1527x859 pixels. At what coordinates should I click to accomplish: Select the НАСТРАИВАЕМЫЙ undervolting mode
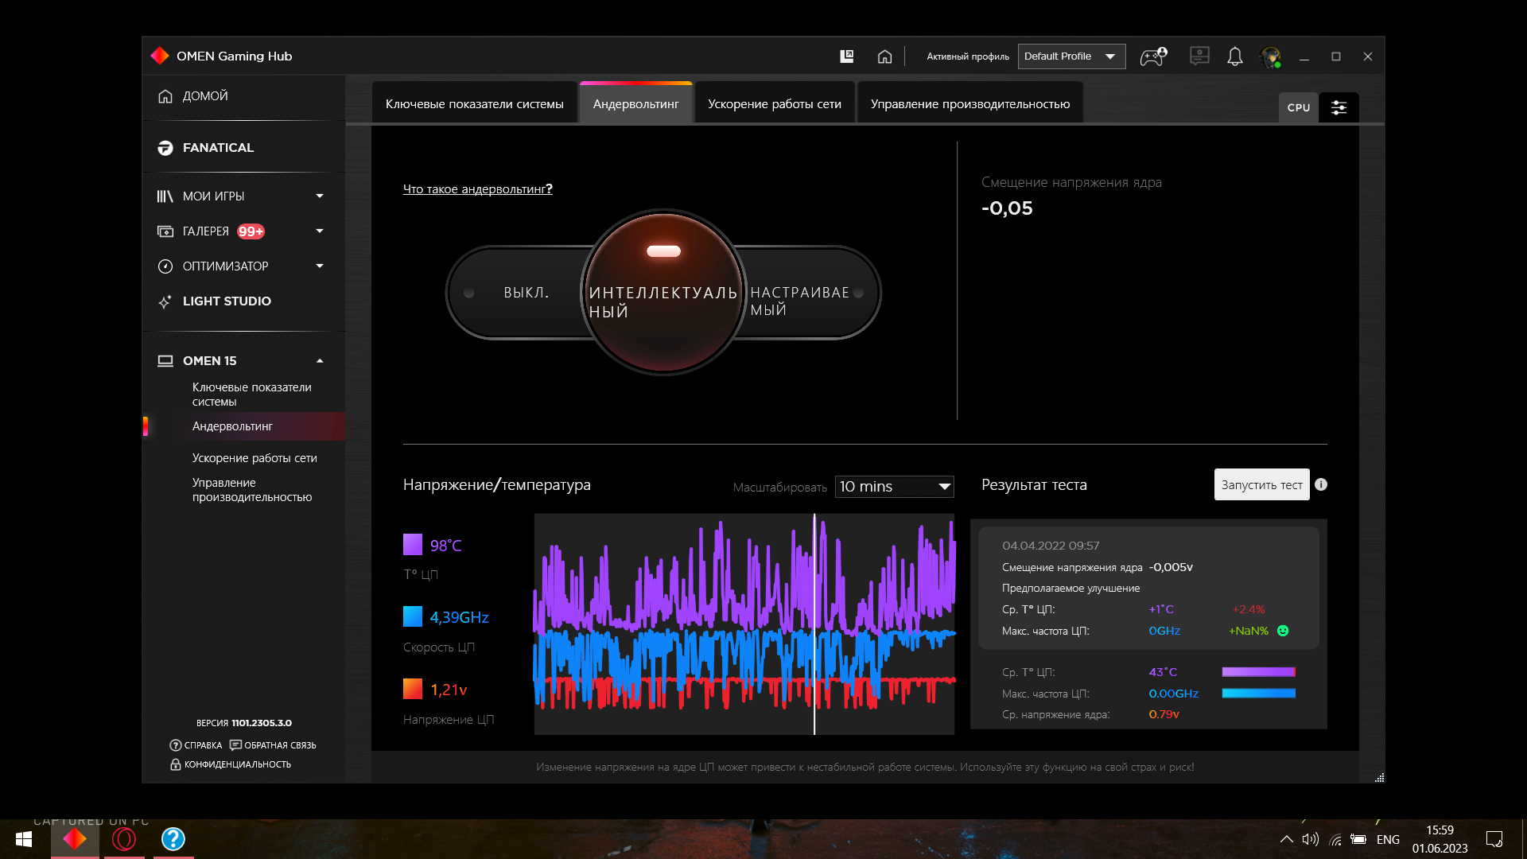tap(800, 301)
